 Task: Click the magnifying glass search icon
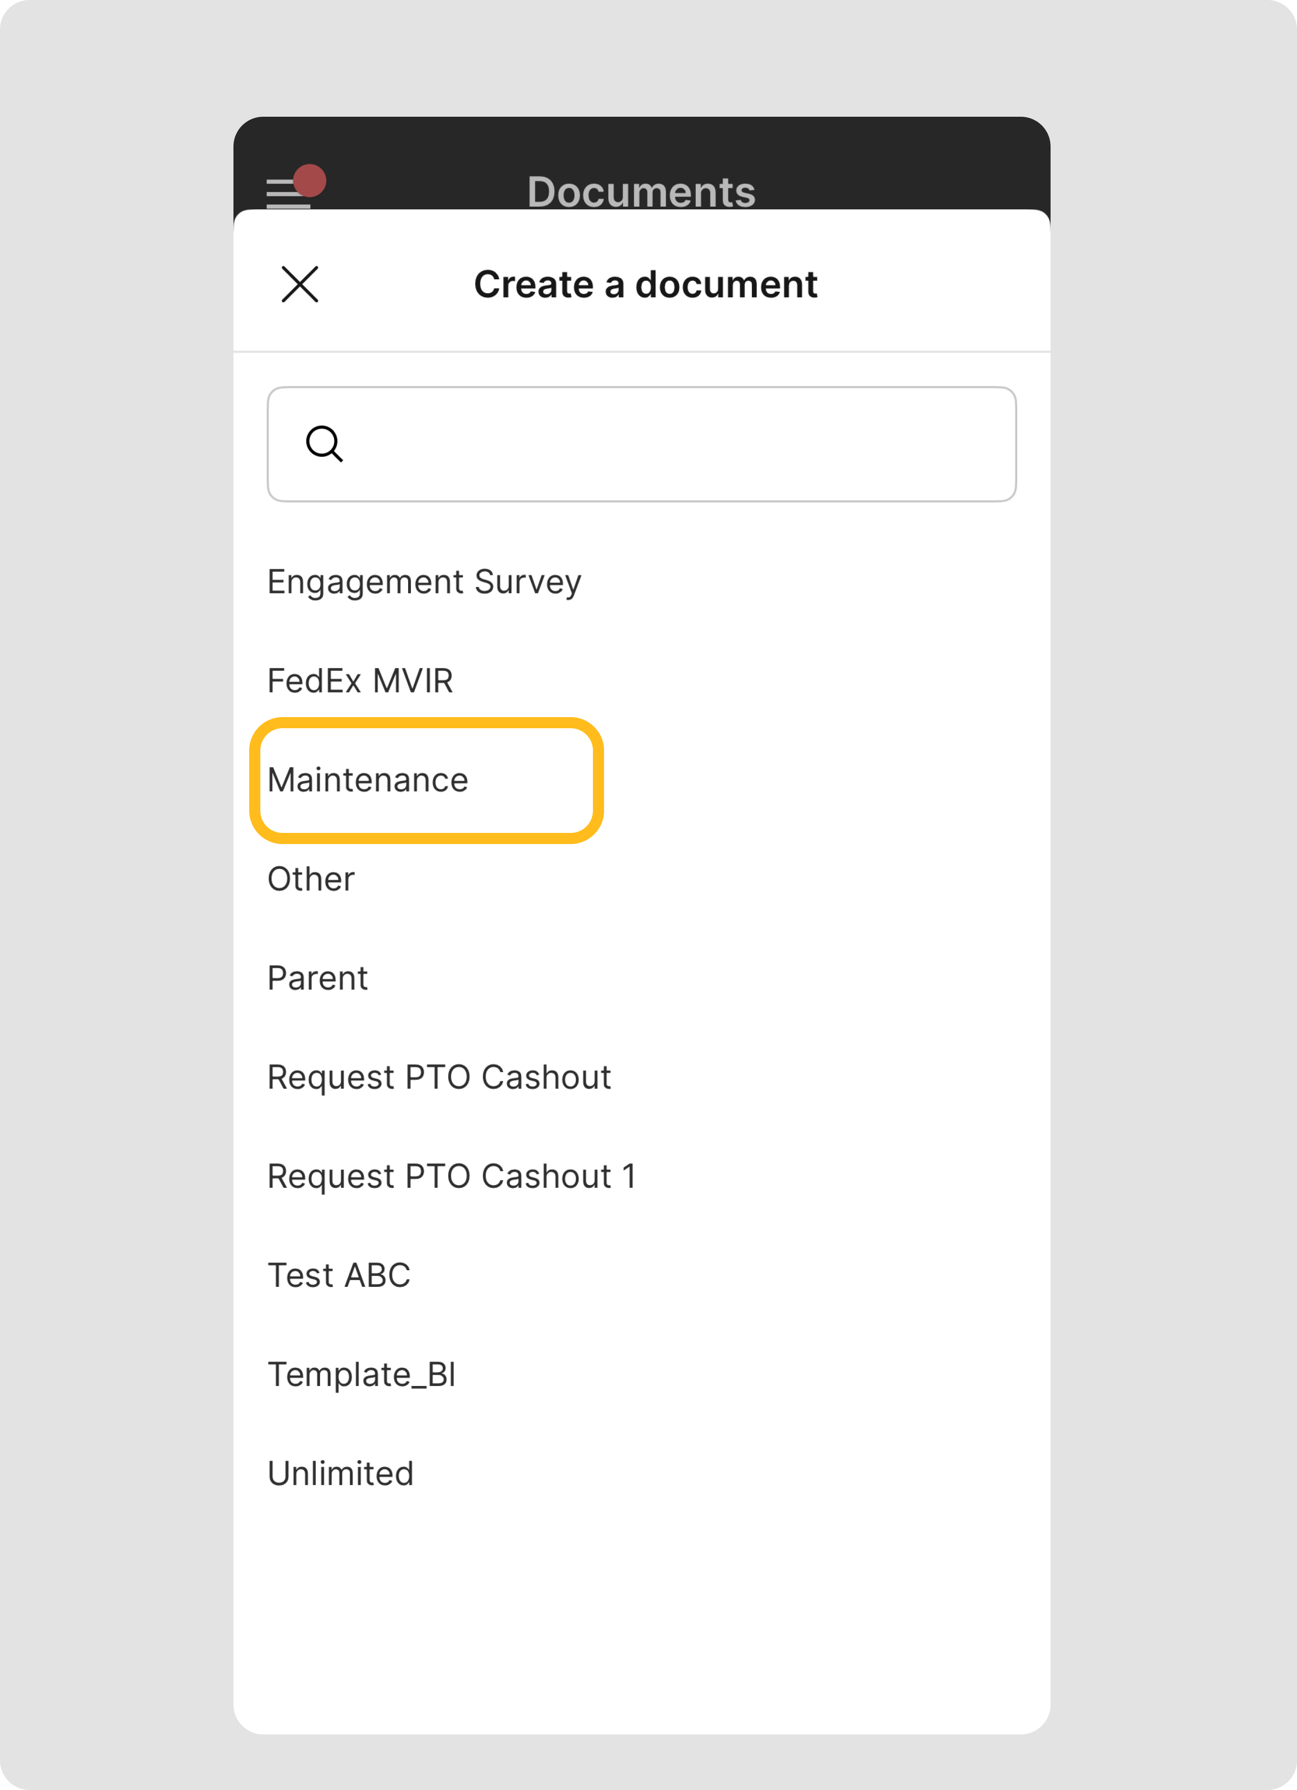(324, 443)
